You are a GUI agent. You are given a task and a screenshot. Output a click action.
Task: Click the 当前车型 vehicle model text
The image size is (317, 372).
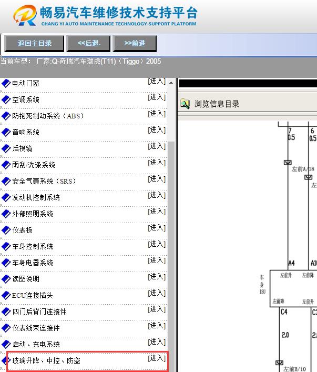[x=80, y=62]
